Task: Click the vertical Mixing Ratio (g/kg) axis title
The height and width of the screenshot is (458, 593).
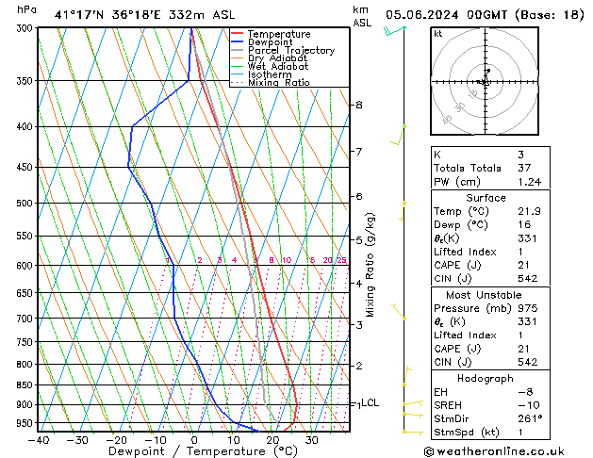Action: point(370,265)
